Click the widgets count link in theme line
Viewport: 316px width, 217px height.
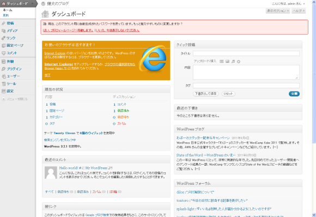click(92, 133)
